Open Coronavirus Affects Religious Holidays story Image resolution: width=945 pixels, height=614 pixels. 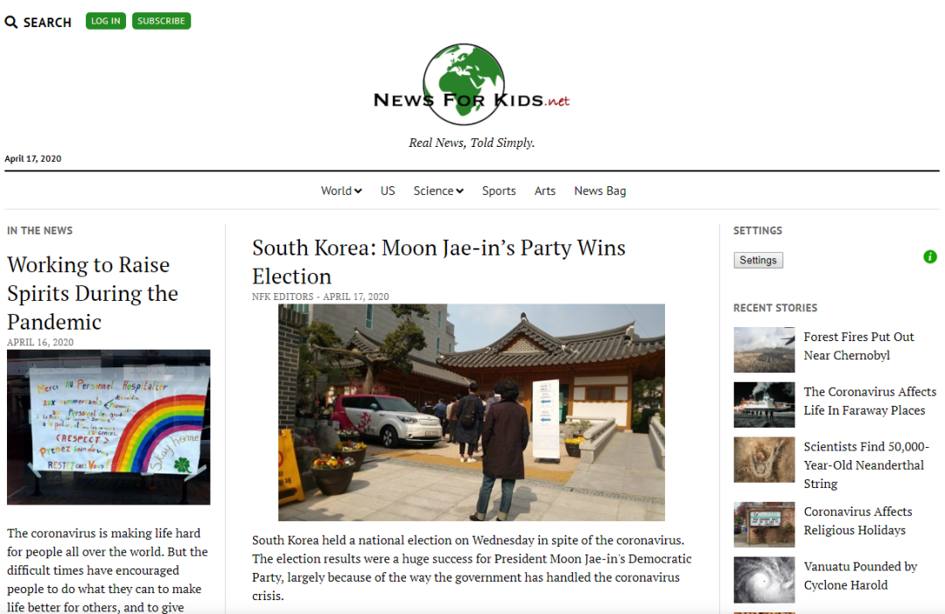pyautogui.click(x=857, y=520)
